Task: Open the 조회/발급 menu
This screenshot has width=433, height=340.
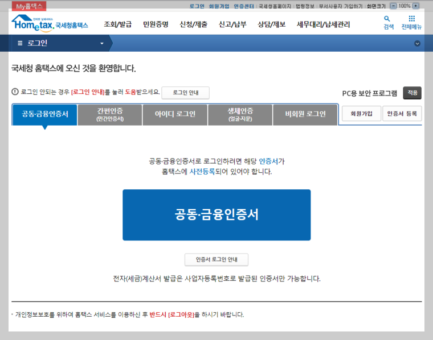Action: coord(117,24)
